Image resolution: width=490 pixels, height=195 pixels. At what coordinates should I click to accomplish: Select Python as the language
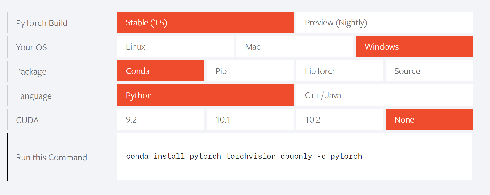tap(205, 95)
